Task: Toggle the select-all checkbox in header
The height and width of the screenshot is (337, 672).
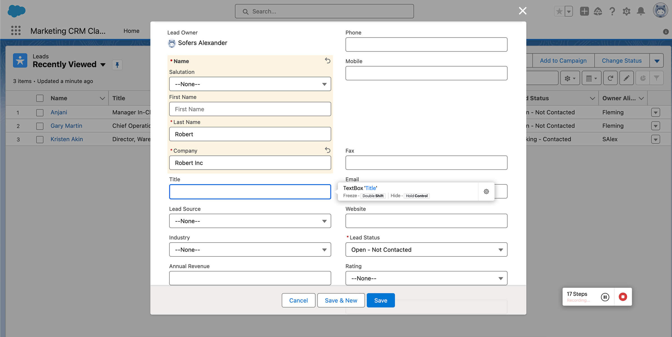Action: click(40, 98)
